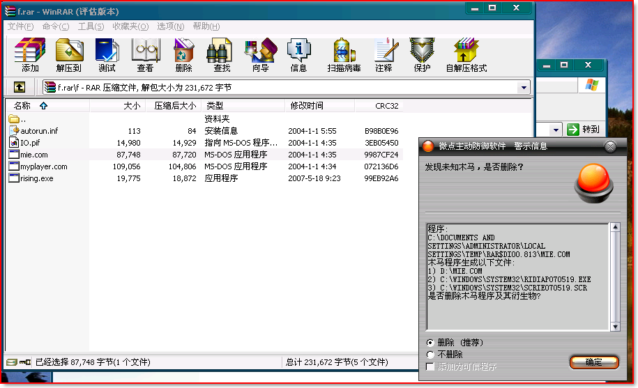Click the '87,748' size value for mie.com
The width and height of the screenshot is (638, 388).
128,155
